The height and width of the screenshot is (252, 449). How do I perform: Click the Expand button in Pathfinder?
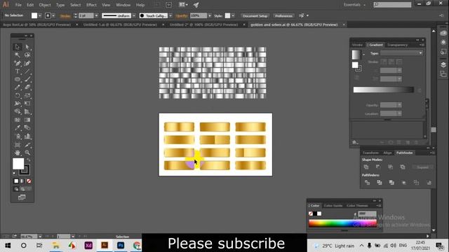422,167
